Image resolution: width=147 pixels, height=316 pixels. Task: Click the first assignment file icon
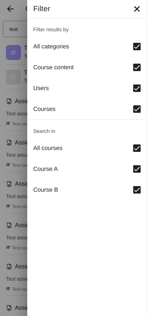(x=9, y=101)
